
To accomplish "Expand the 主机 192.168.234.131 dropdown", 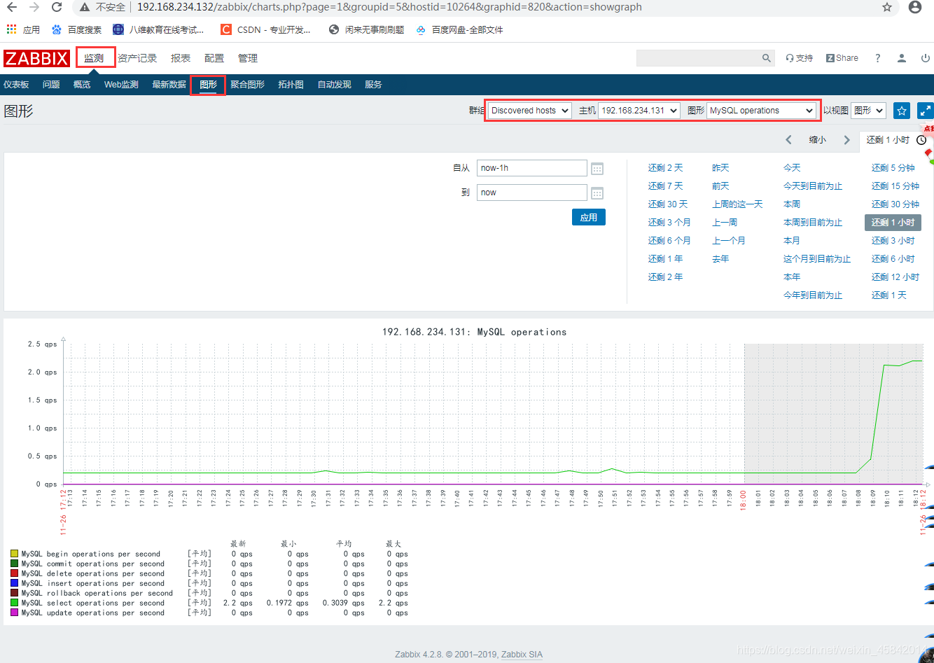I will click(x=639, y=111).
